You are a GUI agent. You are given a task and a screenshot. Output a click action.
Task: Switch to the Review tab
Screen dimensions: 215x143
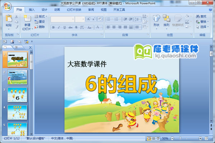[x=91, y=10]
